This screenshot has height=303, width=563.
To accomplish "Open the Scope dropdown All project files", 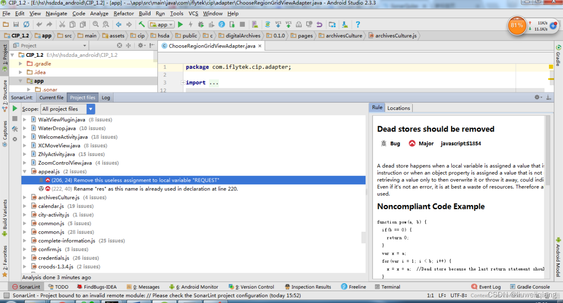I will pos(68,109).
